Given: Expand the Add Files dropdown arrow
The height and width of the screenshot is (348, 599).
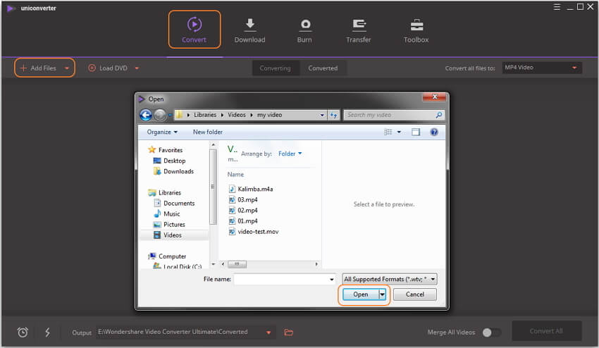Looking at the screenshot, I should [67, 68].
